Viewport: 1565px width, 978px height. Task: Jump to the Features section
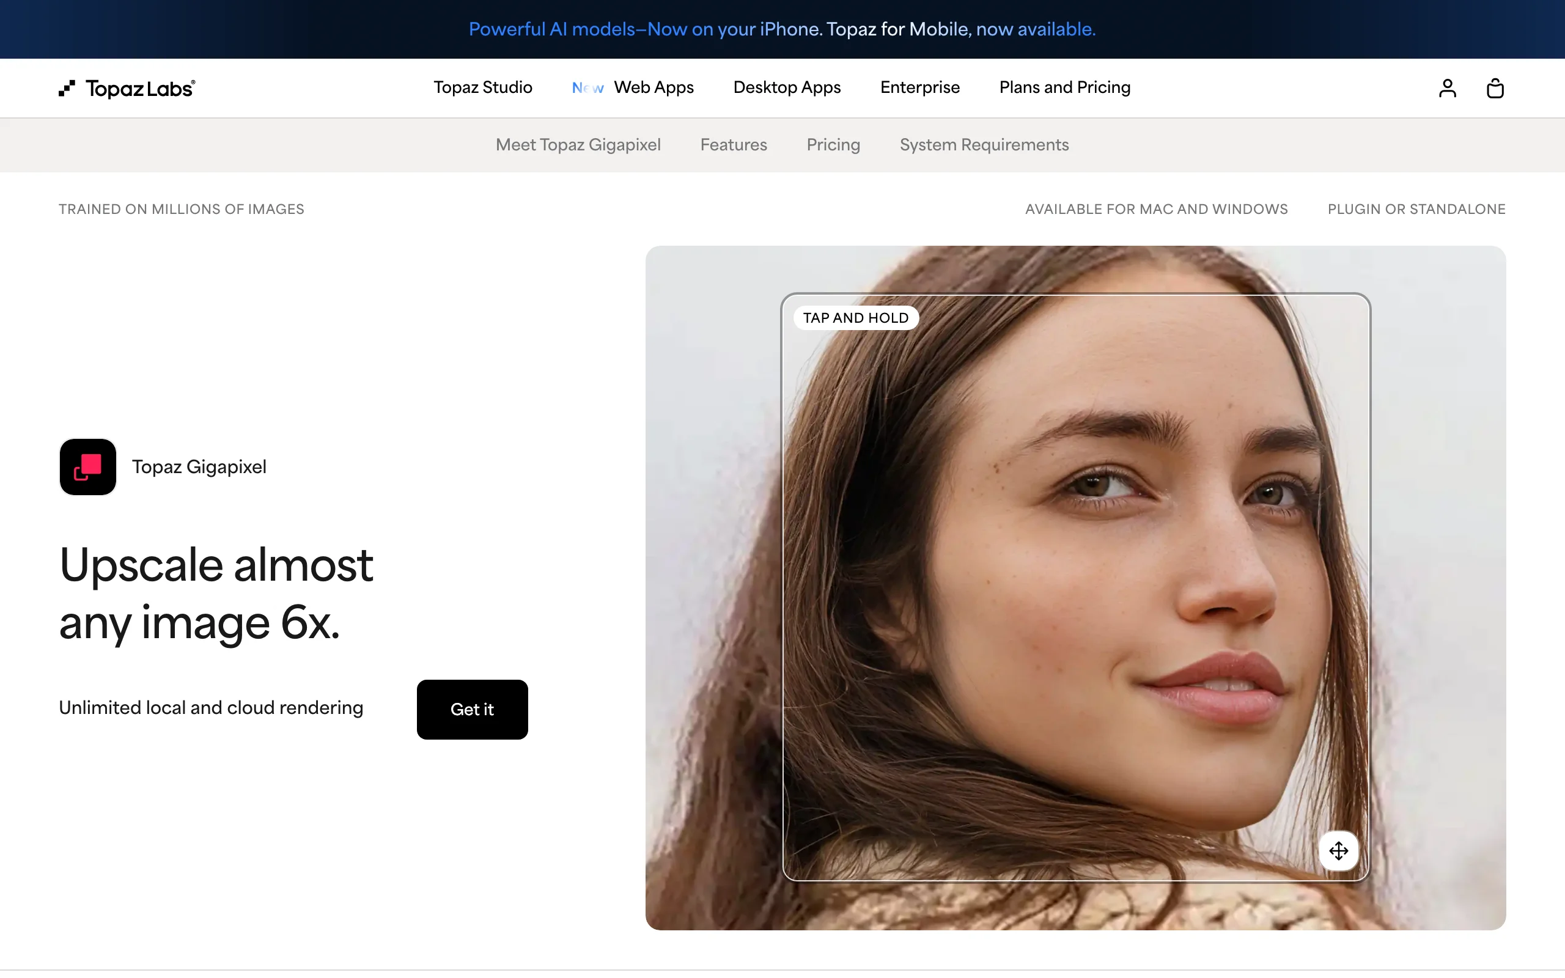point(734,145)
